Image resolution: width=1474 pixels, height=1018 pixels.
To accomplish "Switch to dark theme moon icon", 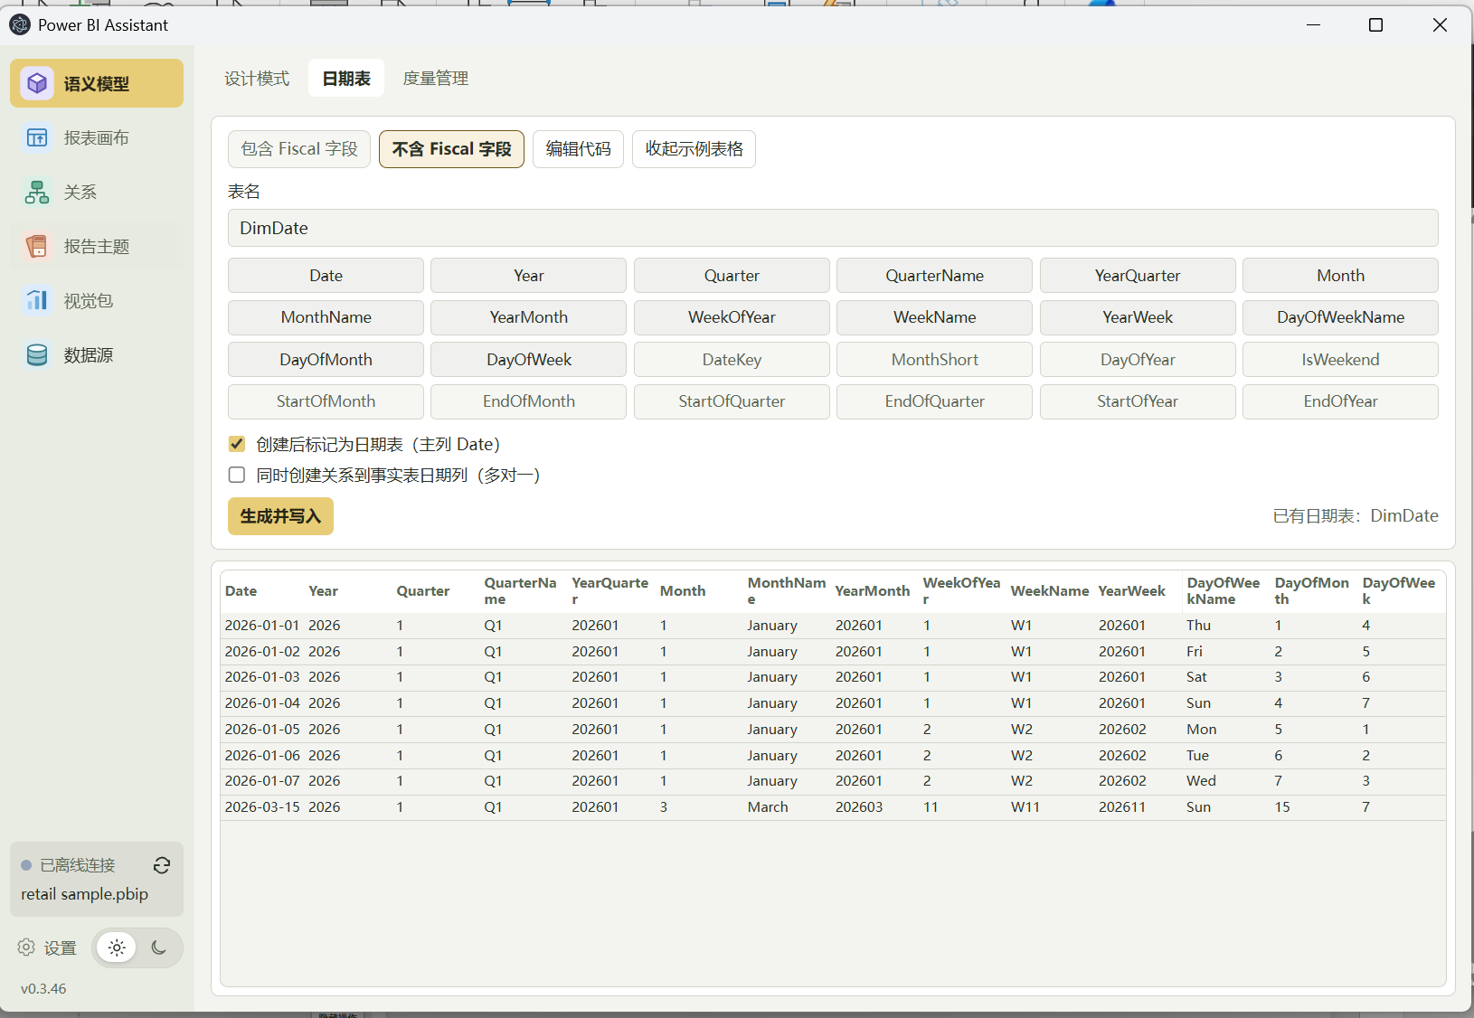I will coord(159,947).
